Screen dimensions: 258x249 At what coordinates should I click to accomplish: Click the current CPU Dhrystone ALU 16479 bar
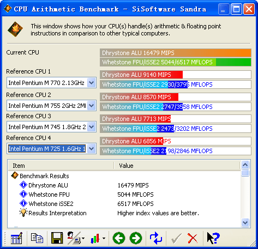[176, 53]
